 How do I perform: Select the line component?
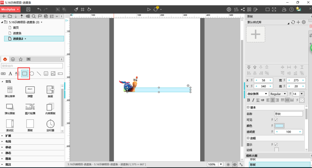tap(39, 74)
